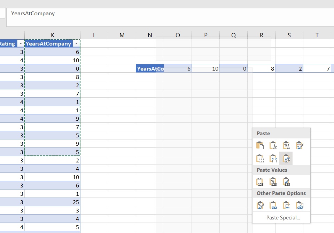Select Values & Number Formatting paste icon

(x=273, y=182)
